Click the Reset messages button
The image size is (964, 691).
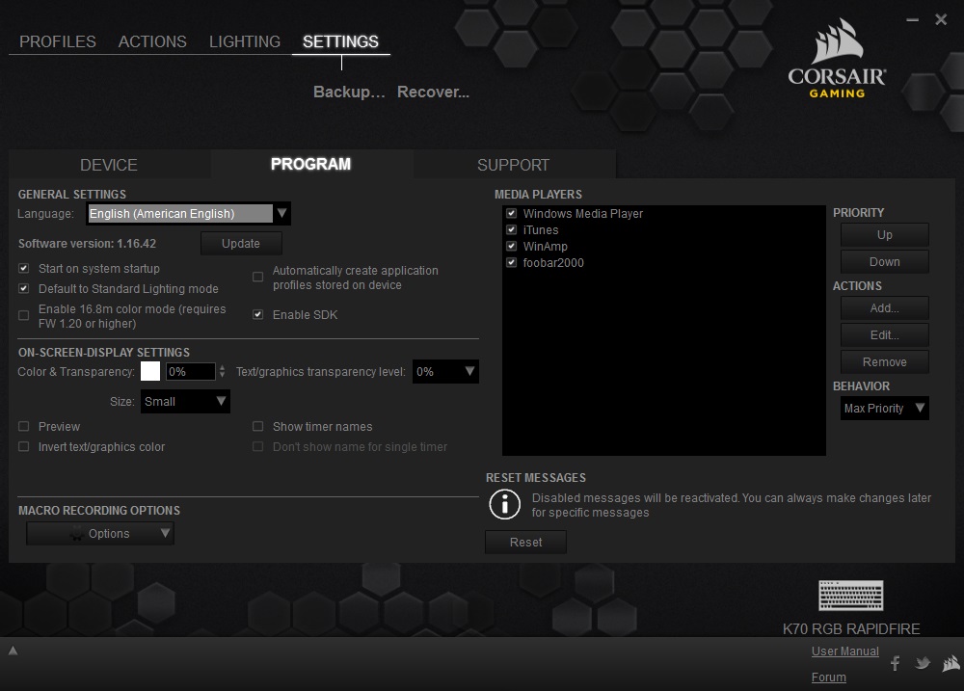click(x=525, y=543)
